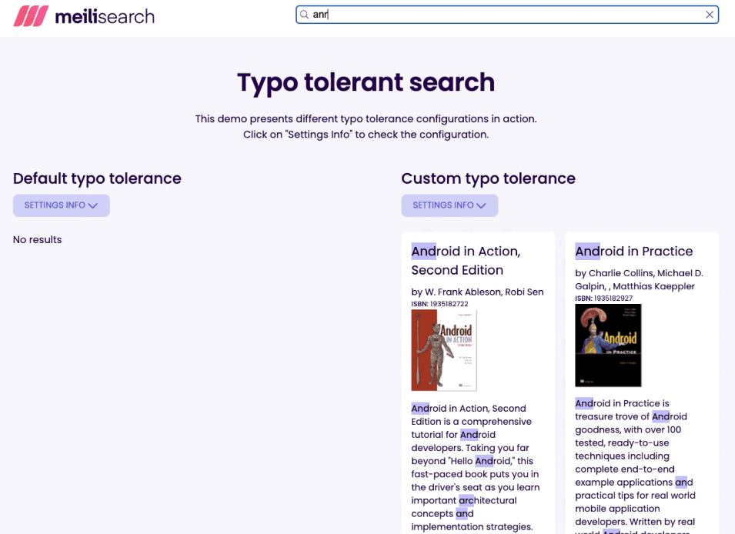Click the magnifying glass search icon
The width and height of the screenshot is (735, 534).
coord(305,15)
